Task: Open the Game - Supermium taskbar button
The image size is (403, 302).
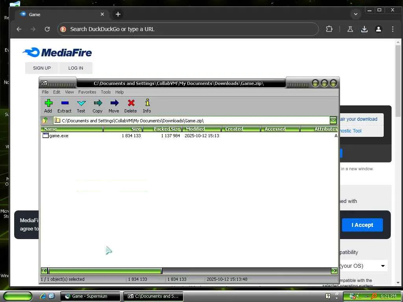Action: tap(90, 296)
